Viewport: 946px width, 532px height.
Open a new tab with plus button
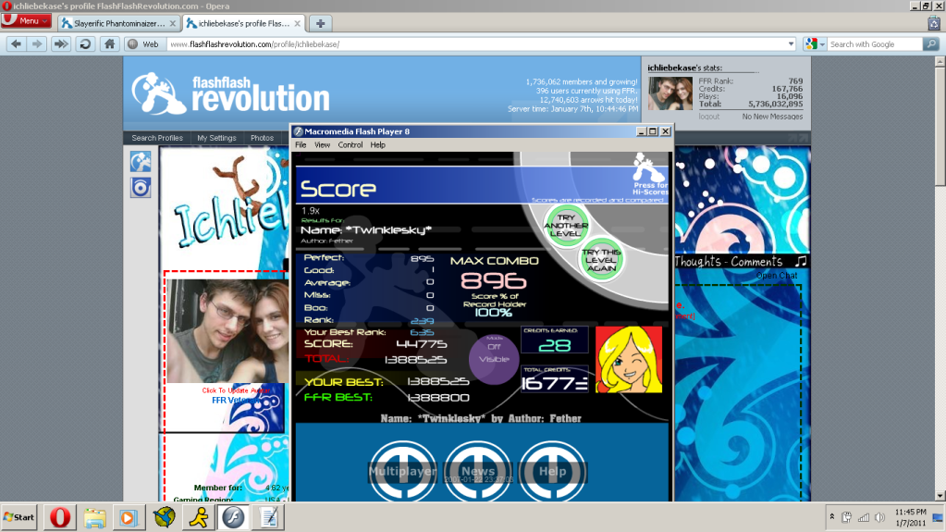(320, 22)
